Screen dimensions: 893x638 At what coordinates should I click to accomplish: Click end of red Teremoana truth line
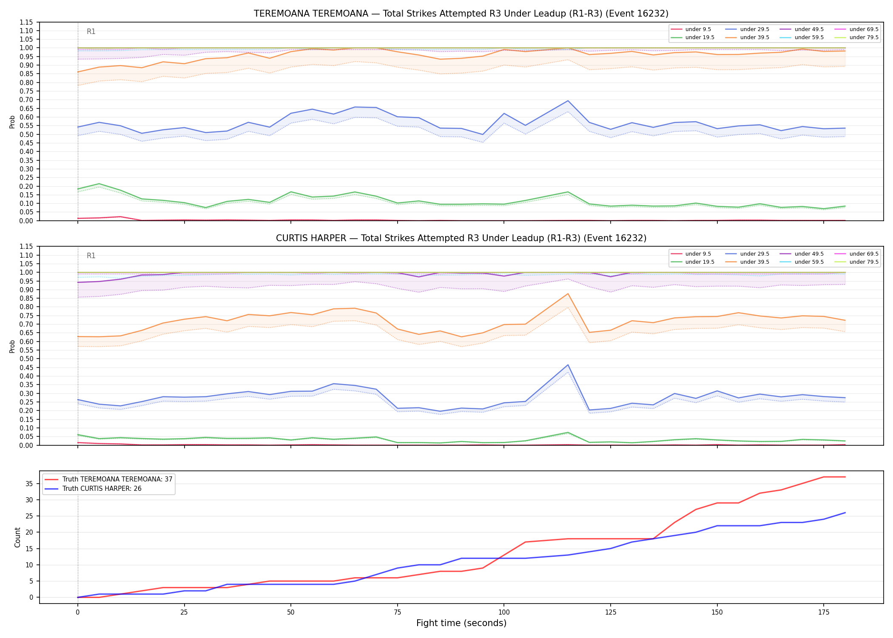point(845,477)
